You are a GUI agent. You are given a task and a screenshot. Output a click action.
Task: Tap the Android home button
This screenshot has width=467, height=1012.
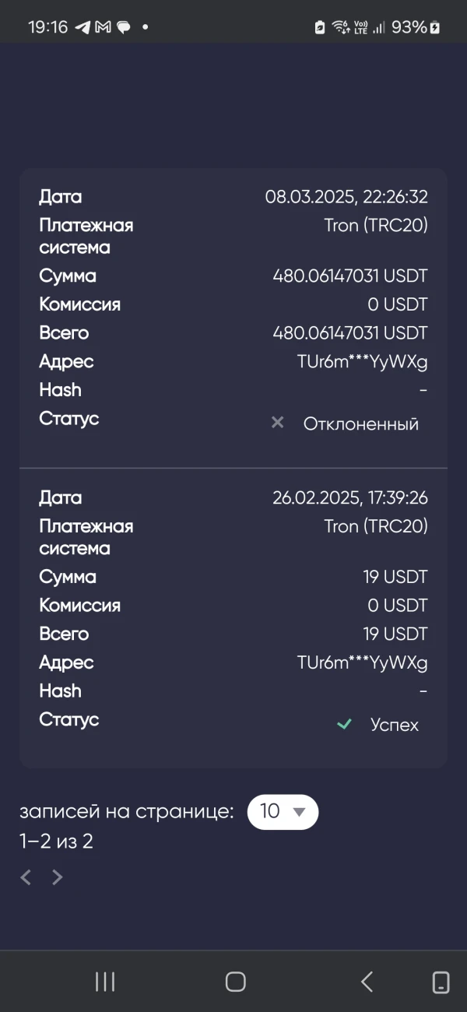click(235, 982)
